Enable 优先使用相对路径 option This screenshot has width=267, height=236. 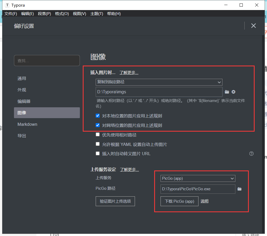click(98, 134)
